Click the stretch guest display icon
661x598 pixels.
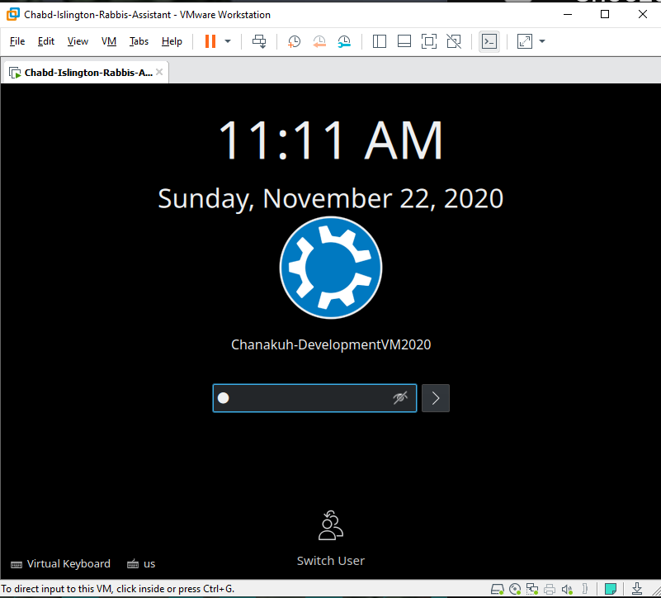coord(524,41)
